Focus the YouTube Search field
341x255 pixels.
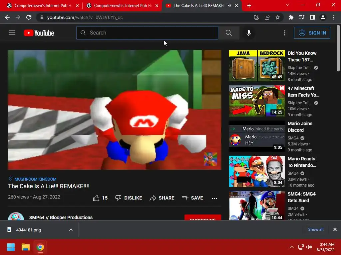point(147,33)
